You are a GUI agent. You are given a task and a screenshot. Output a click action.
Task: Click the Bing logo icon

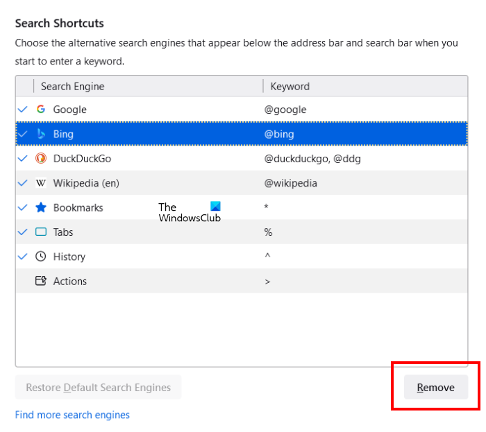(41, 134)
